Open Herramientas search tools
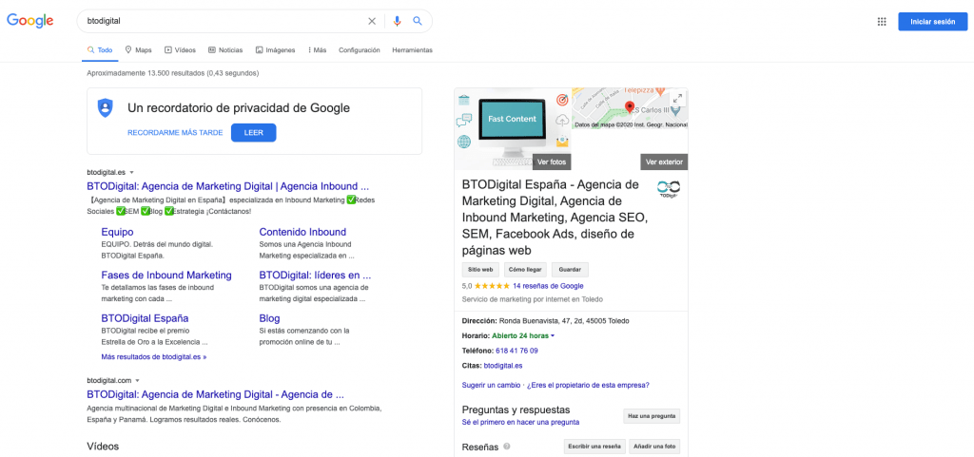974x457 pixels. point(413,50)
